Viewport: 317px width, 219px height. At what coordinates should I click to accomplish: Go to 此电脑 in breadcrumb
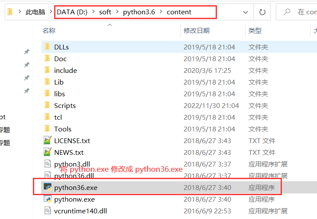pos(35,12)
